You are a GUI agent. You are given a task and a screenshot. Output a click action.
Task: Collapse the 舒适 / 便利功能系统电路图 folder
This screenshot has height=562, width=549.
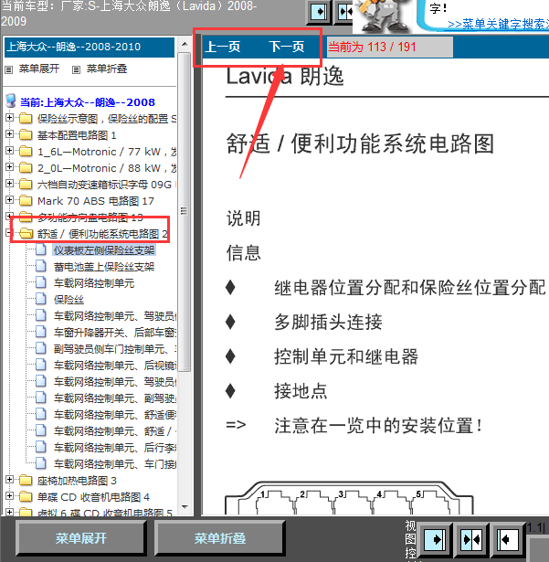[9, 233]
